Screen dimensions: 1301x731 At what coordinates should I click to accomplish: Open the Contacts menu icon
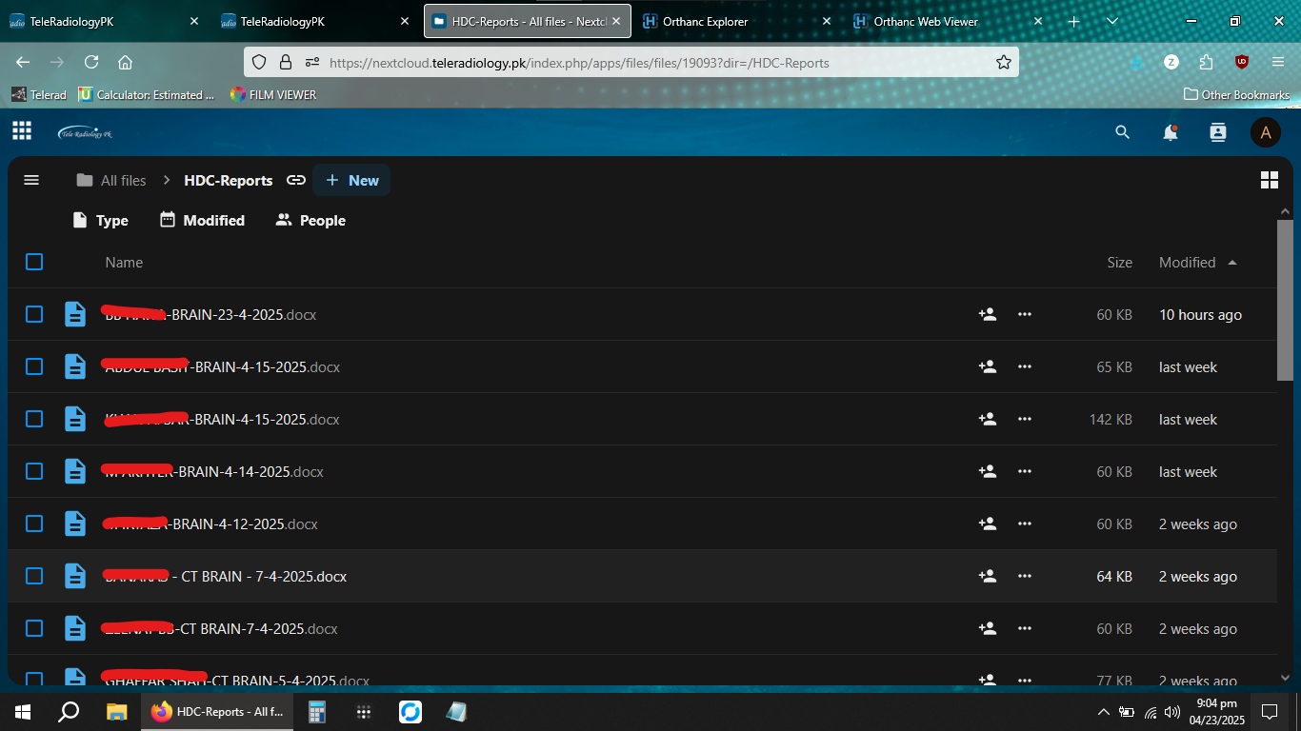1217,133
